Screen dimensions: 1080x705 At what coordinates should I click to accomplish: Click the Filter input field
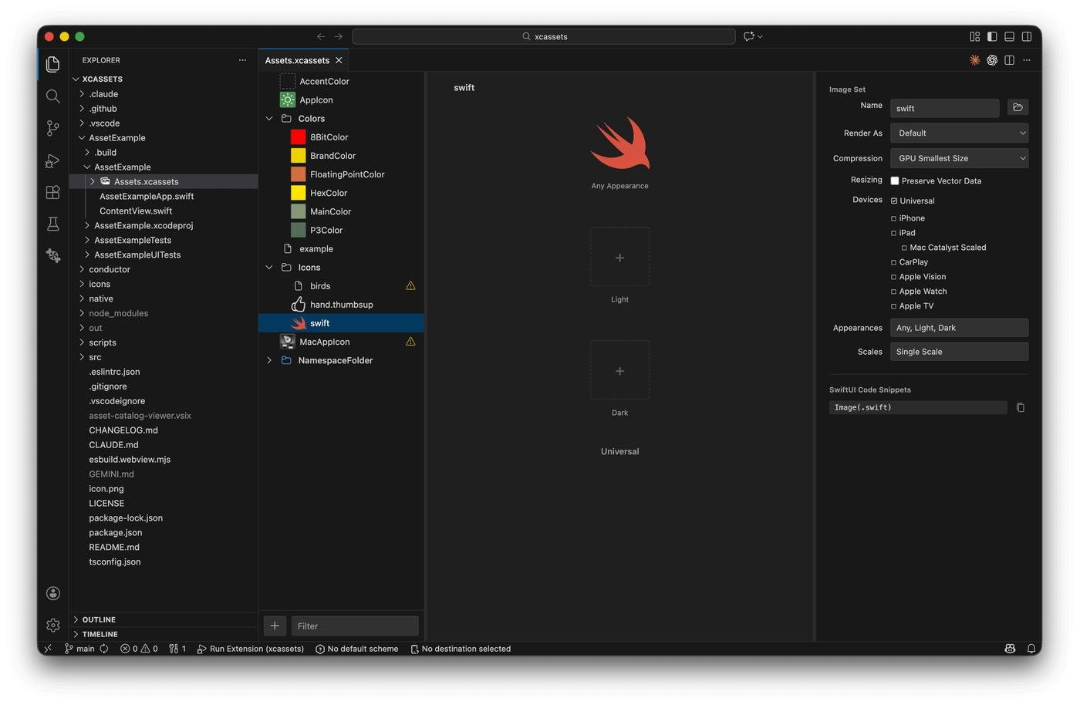[355, 626]
